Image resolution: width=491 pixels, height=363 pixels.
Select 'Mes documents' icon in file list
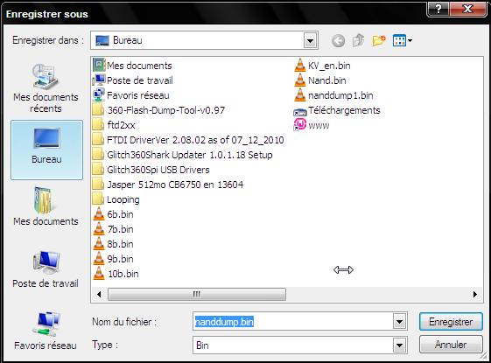99,65
